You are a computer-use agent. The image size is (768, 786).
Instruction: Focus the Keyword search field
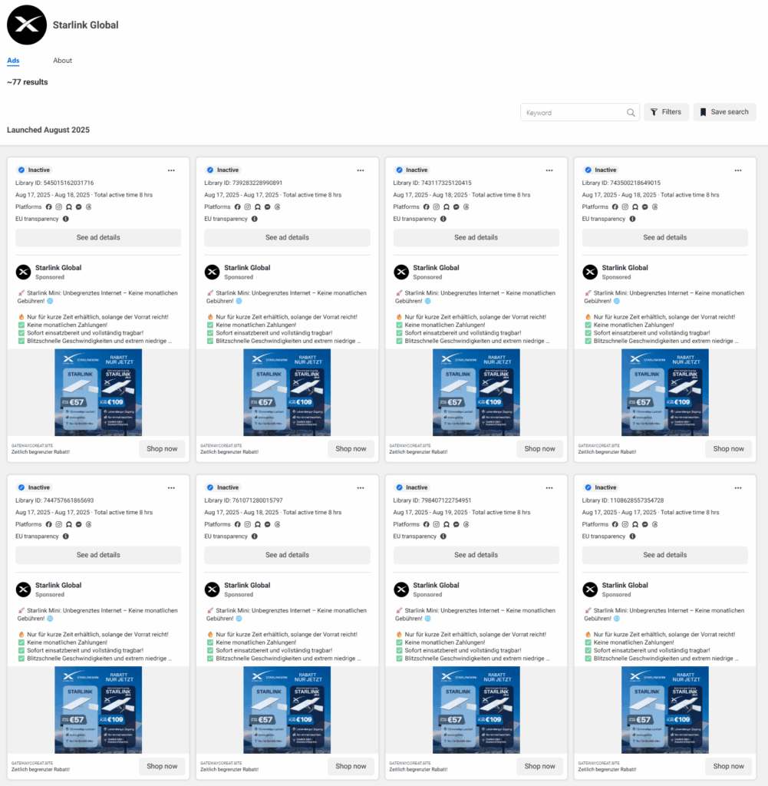click(x=572, y=113)
